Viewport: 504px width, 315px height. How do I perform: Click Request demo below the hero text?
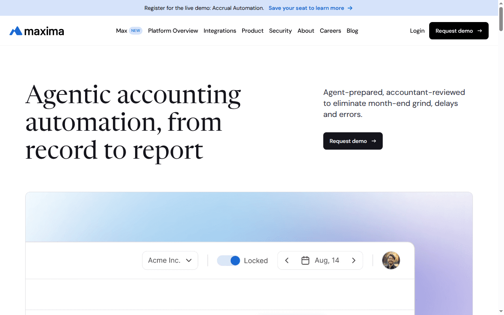[353, 141]
